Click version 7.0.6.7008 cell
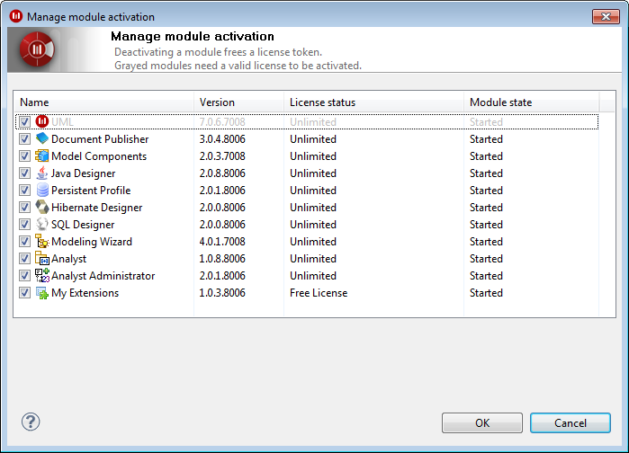This screenshot has width=629, height=453. [x=222, y=121]
